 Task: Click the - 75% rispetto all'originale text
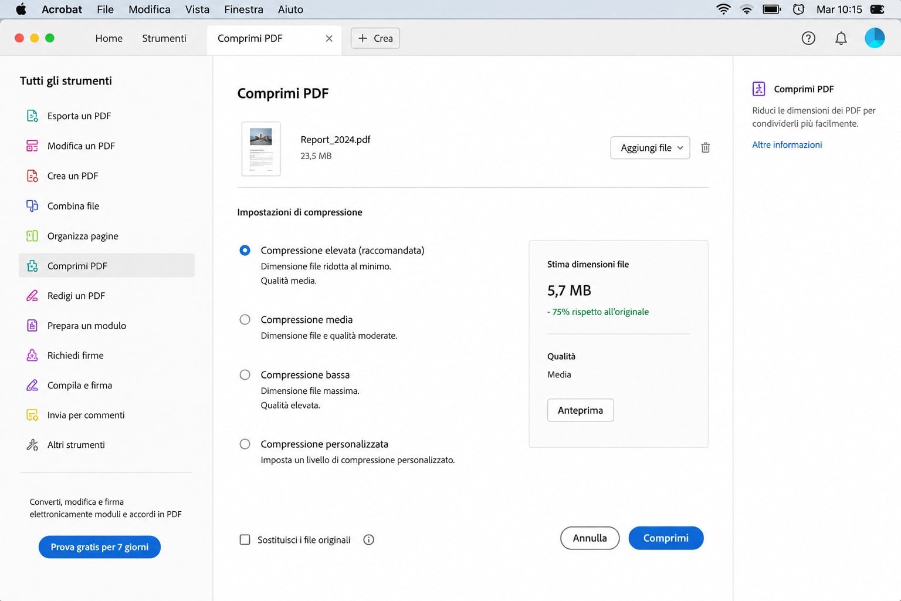(598, 312)
